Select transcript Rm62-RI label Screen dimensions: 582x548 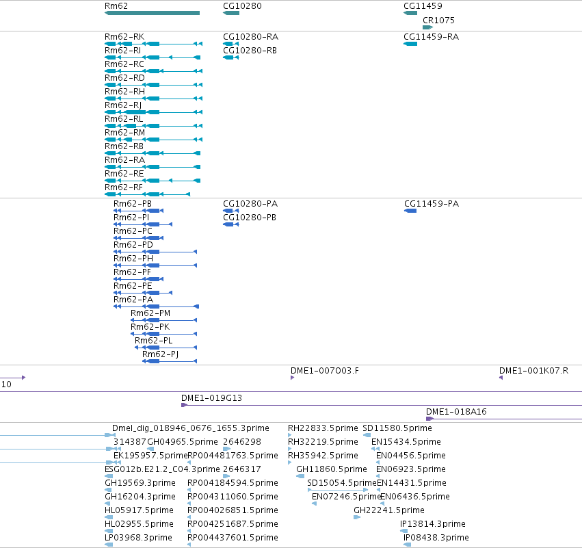122,51
